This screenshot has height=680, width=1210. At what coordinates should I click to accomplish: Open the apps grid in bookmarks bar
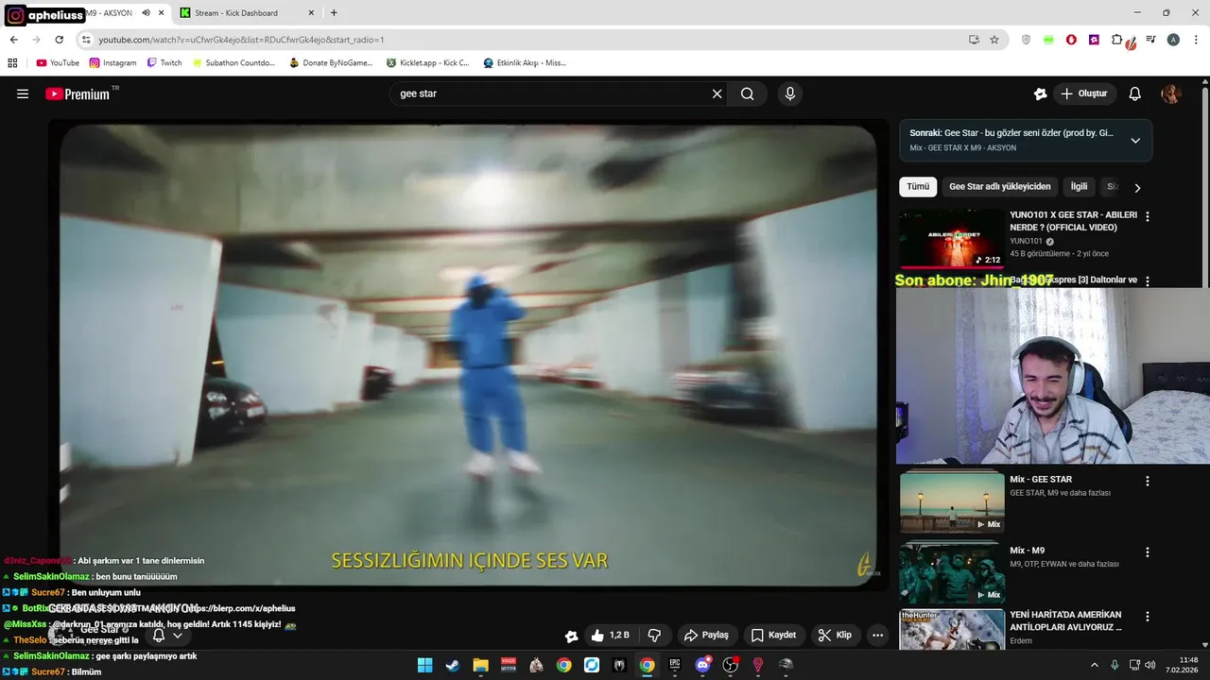(x=12, y=63)
